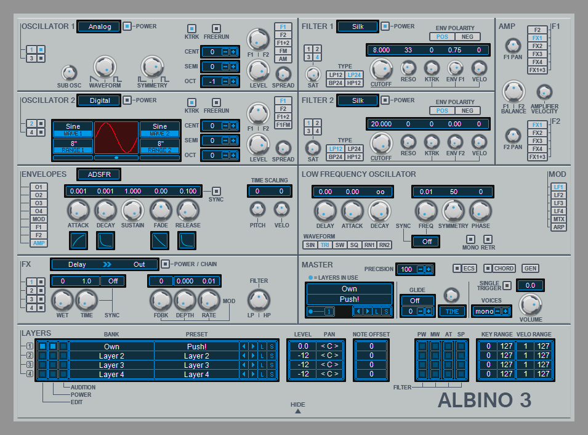Click the L load icon in Master panel
Image resolution: width=588 pixels, height=435 pixels.
(377, 311)
